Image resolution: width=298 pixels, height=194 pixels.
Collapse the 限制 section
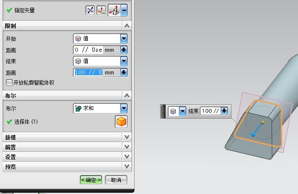pyautogui.click(x=126, y=26)
